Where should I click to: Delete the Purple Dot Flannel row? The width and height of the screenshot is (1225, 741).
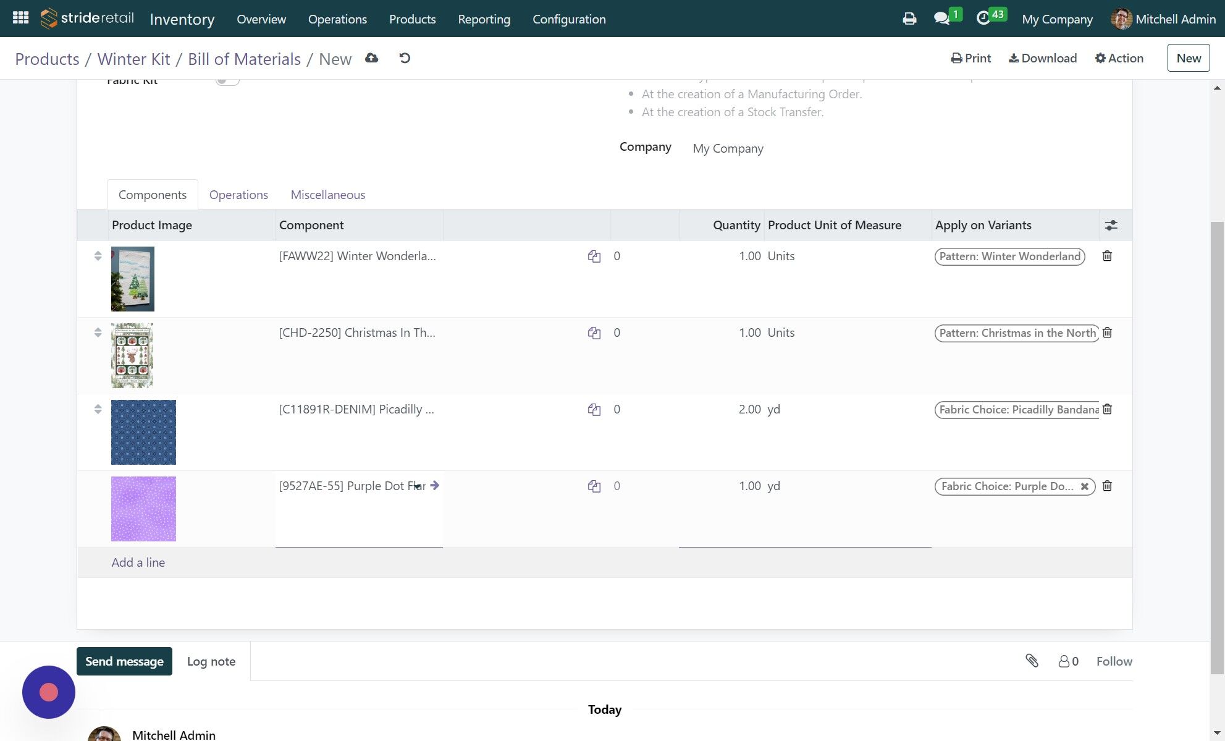1107,486
